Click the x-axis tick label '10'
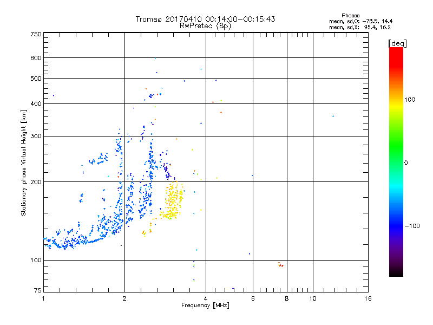The image size is (433, 325). (x=313, y=298)
